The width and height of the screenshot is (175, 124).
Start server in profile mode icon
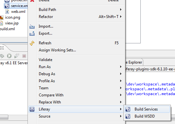(17, 56)
